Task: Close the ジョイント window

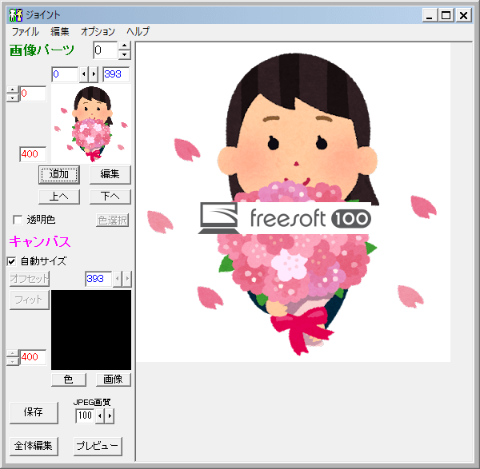Action: tap(463, 15)
